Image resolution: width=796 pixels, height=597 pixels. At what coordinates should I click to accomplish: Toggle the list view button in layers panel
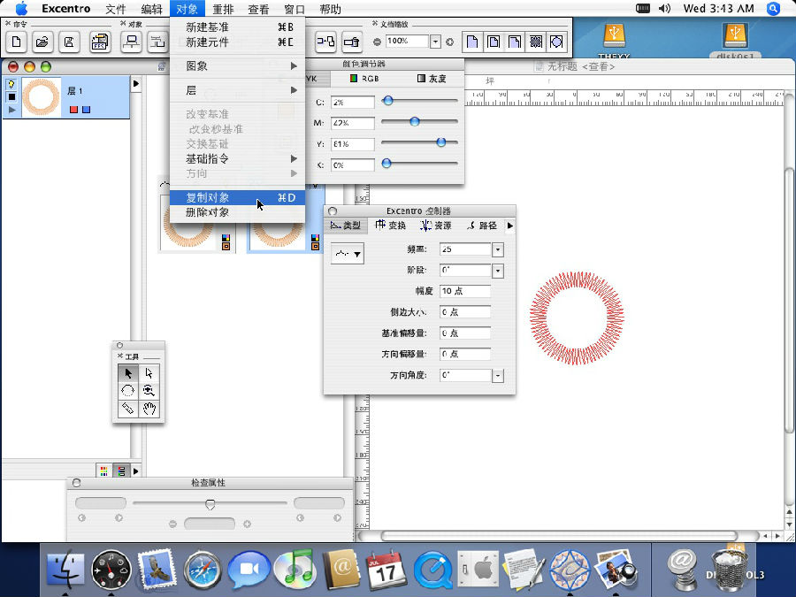point(121,471)
